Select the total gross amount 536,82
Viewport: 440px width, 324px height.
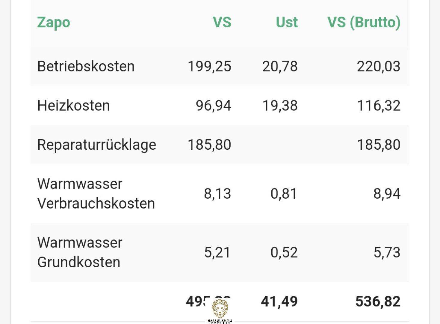378,301
